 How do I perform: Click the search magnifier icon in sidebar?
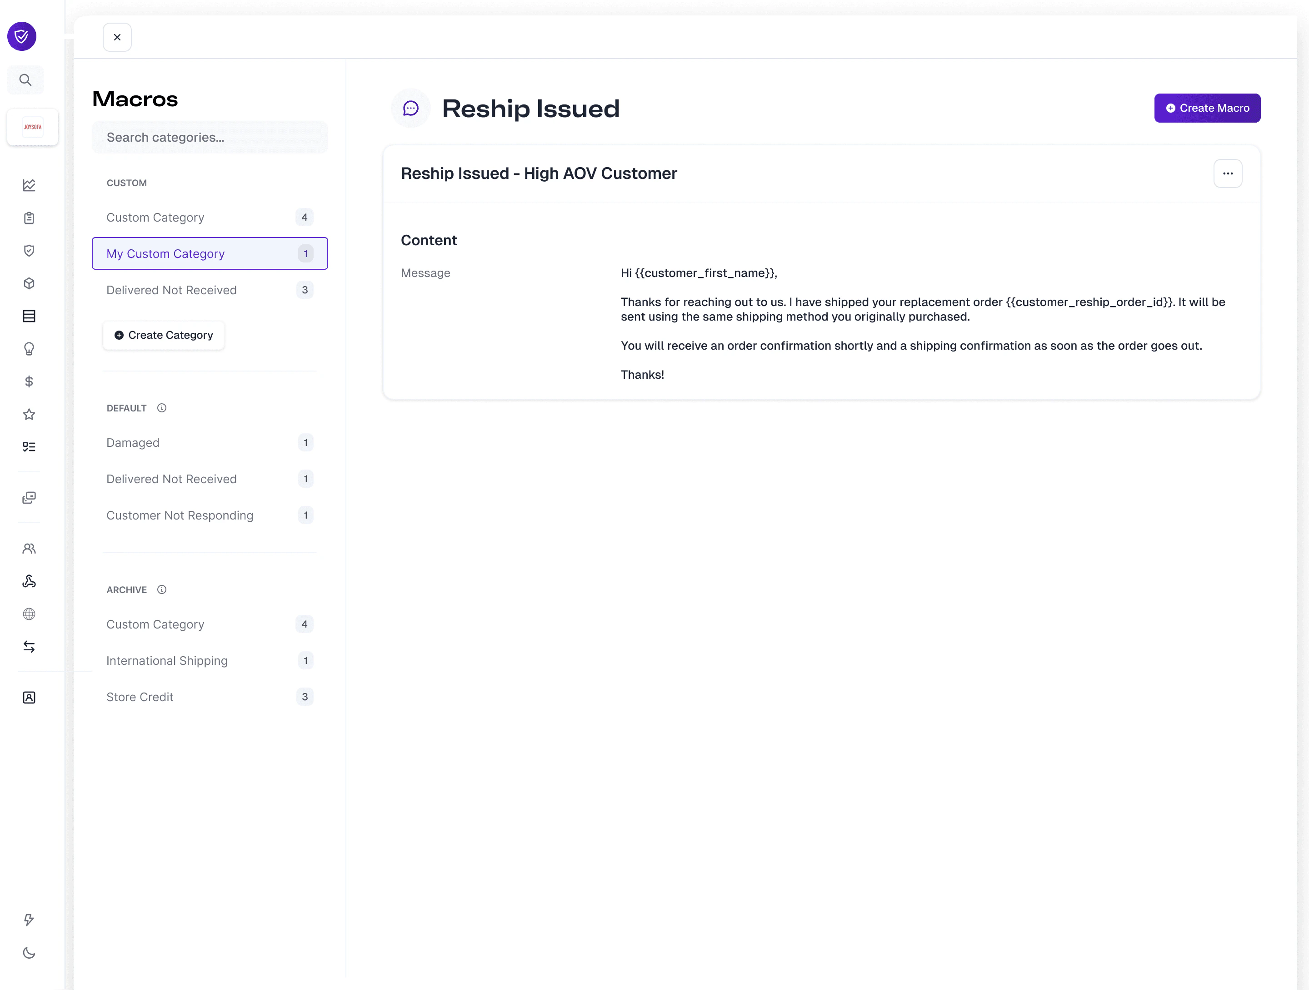25,80
